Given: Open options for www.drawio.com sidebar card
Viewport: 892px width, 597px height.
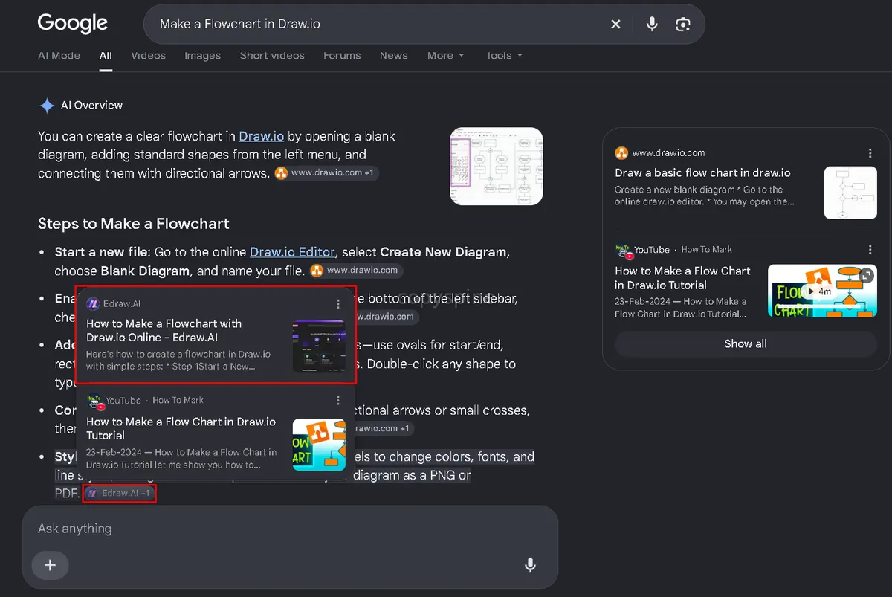Looking at the screenshot, I should click(870, 153).
